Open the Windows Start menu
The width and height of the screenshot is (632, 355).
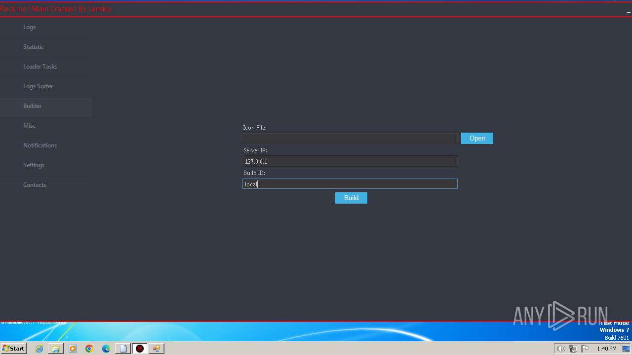click(13, 349)
